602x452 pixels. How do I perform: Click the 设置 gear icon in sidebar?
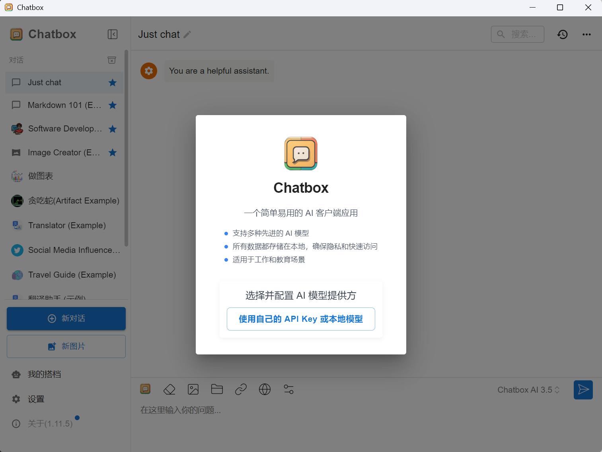pos(16,399)
